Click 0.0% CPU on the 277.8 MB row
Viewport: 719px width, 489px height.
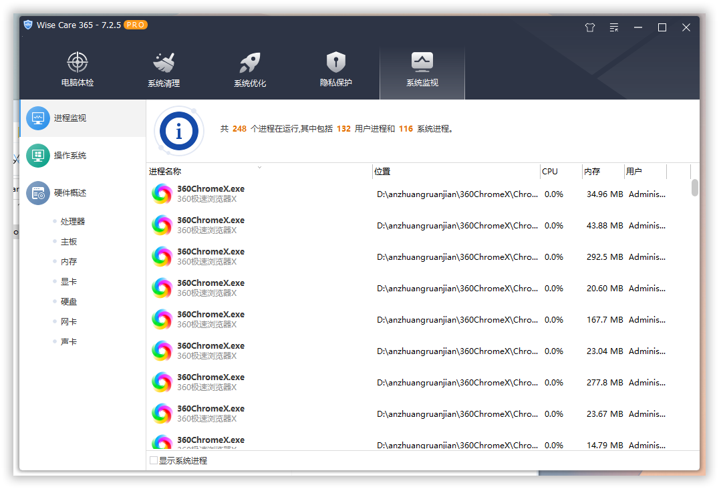(553, 383)
